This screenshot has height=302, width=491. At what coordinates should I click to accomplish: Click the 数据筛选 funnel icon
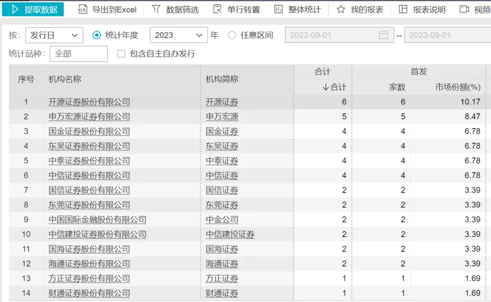point(156,9)
